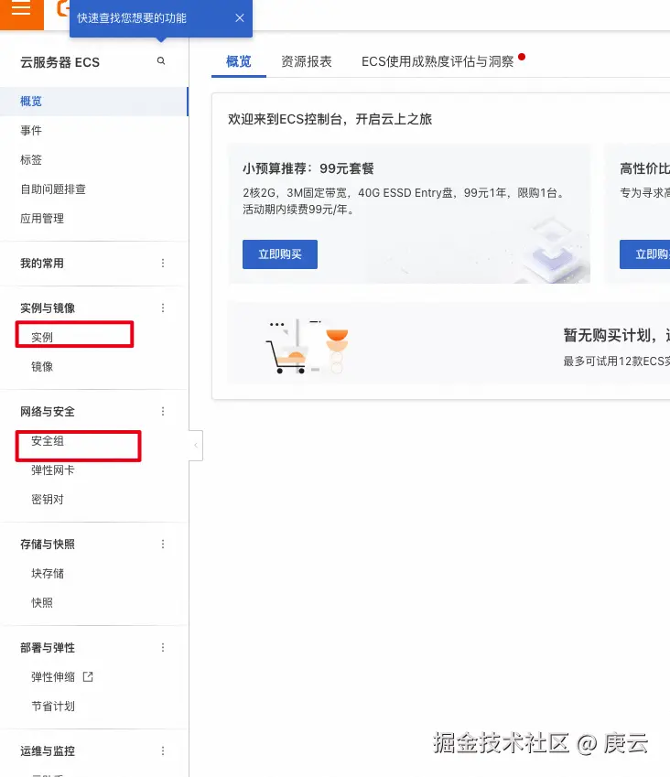Click 立即购买 on the 高性价比 card
The width and height of the screenshot is (670, 777).
coord(644,254)
